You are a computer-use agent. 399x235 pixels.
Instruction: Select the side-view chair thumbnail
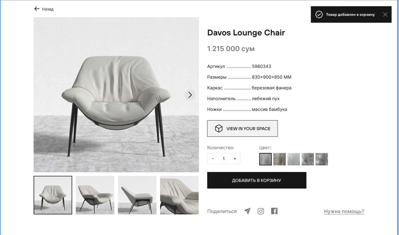point(137,195)
